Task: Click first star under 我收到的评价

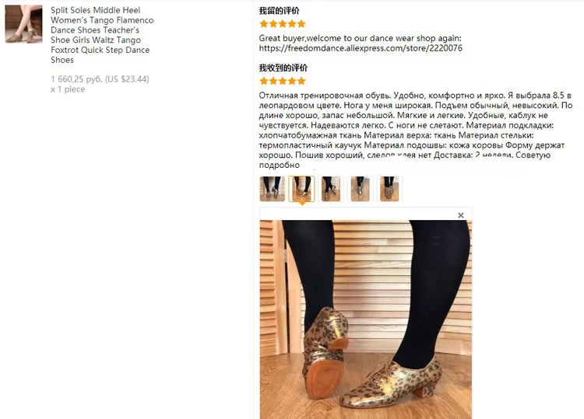Action: [264, 81]
